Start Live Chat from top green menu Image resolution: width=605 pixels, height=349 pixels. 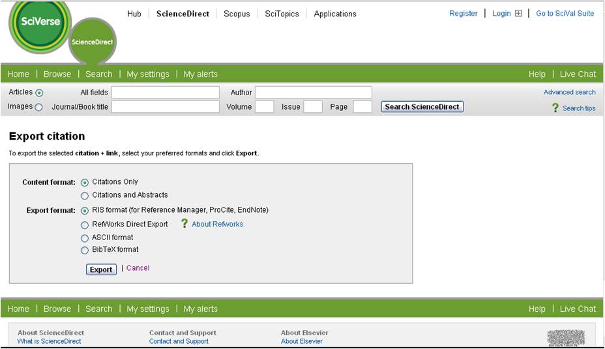pyautogui.click(x=578, y=74)
